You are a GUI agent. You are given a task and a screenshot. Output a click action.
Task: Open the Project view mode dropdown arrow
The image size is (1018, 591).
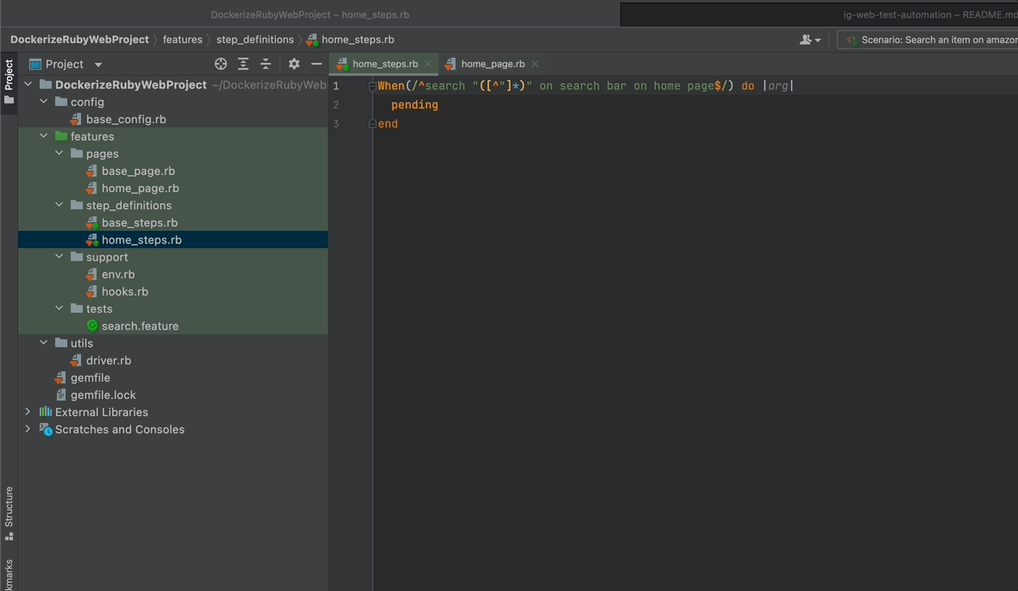click(x=98, y=64)
